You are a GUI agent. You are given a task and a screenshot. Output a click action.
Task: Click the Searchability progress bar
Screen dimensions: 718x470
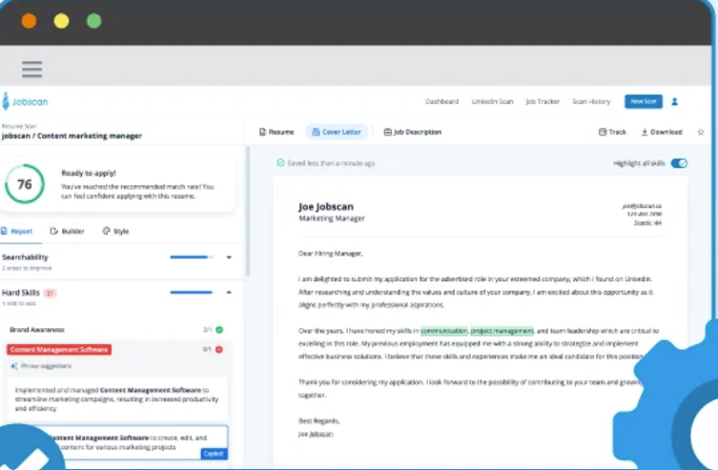point(192,257)
